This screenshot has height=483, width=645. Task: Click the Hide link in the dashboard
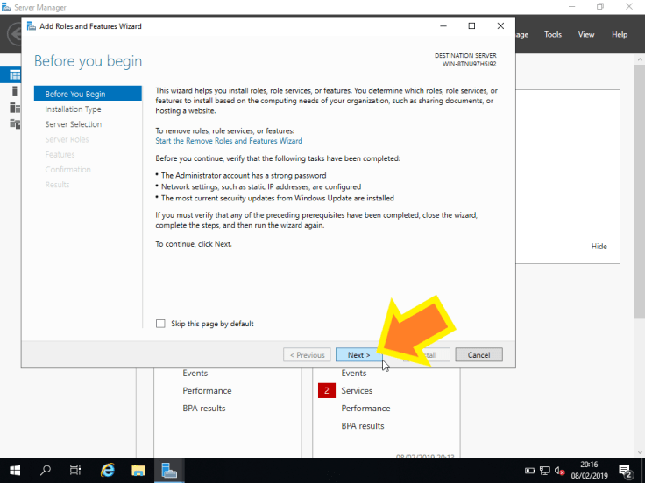click(599, 247)
